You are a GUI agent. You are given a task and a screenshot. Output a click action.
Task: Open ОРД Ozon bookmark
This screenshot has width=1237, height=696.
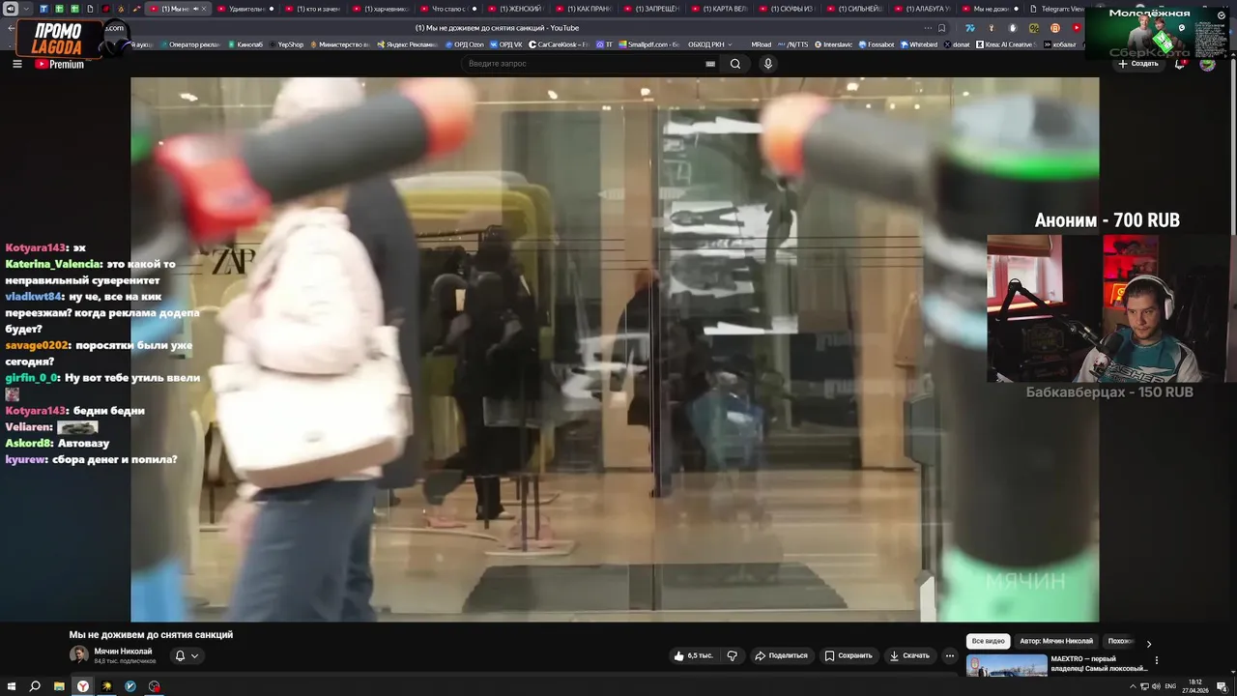click(x=464, y=44)
